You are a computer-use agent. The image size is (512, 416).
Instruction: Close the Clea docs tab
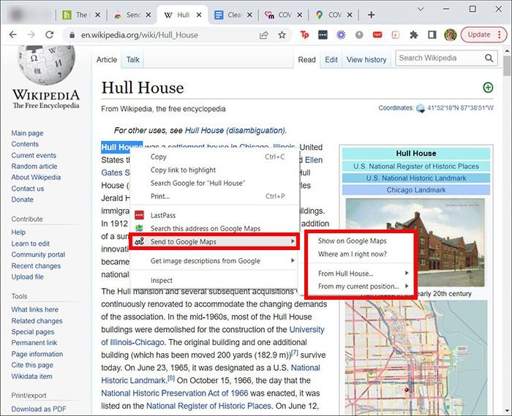click(x=249, y=15)
